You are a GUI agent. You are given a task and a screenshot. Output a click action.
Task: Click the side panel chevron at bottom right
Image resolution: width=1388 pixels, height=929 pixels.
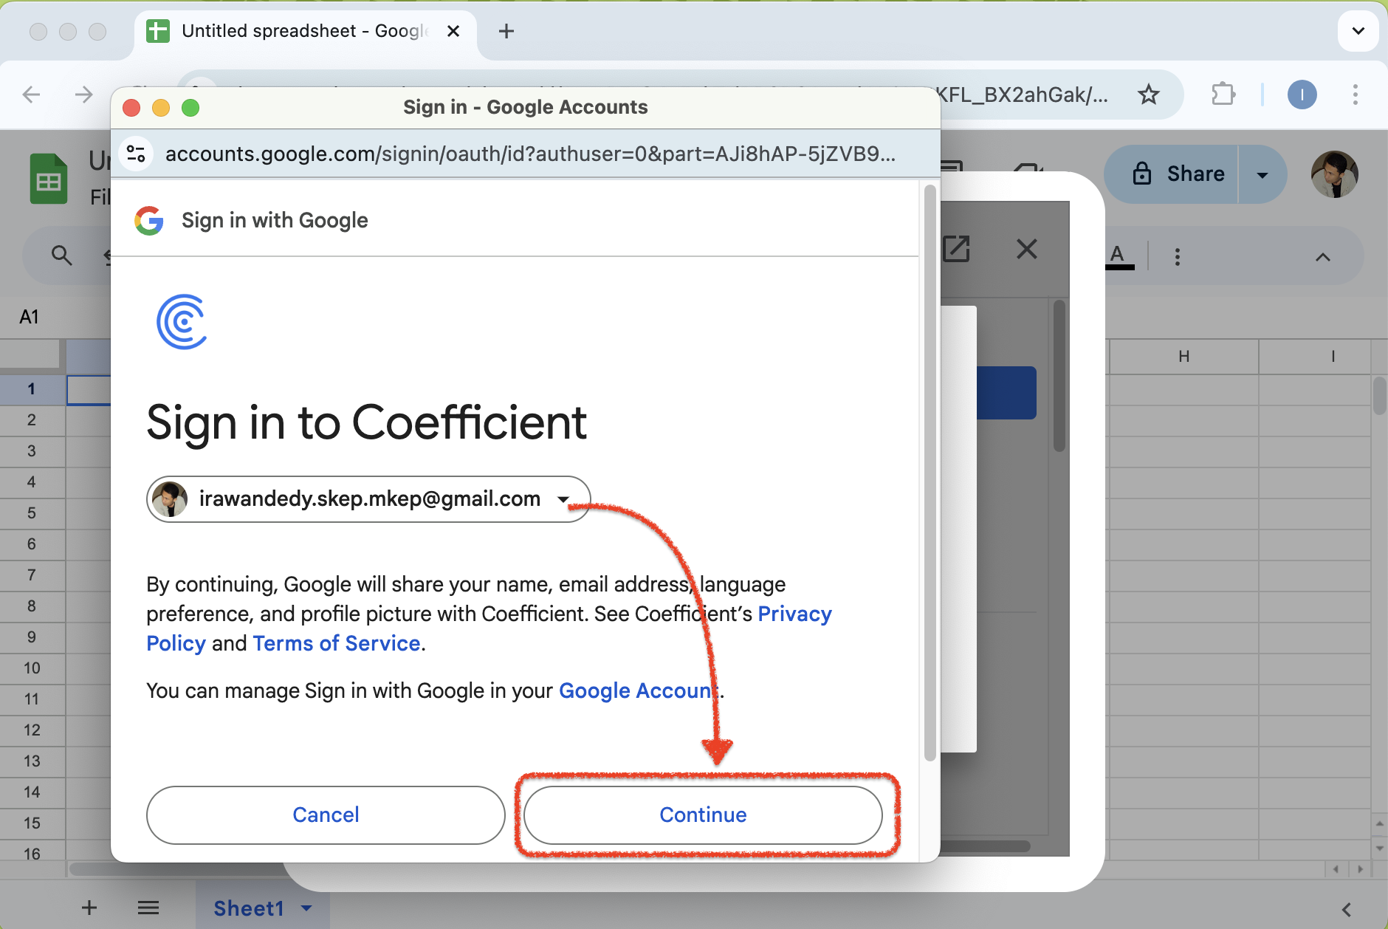[1347, 910]
